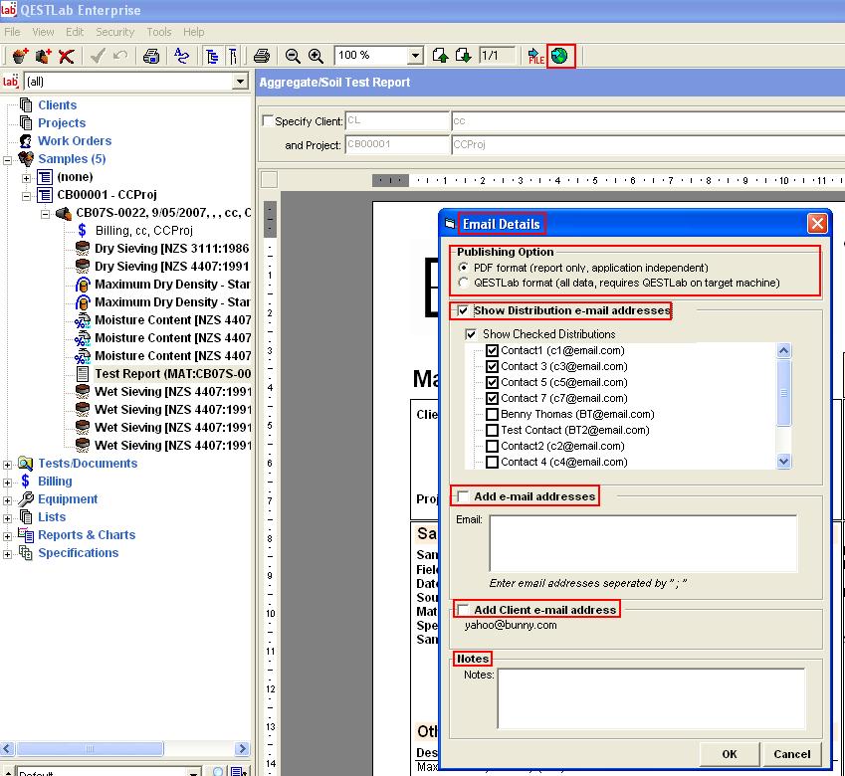The width and height of the screenshot is (845, 776).
Task: Tick the Benny Thomas contact checkbox
Action: [x=492, y=414]
